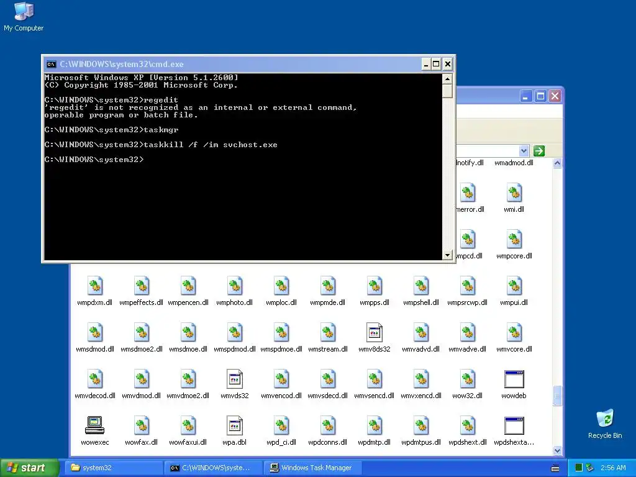Select the wowdeb application icon
The width and height of the screenshot is (636, 477).
click(x=514, y=379)
